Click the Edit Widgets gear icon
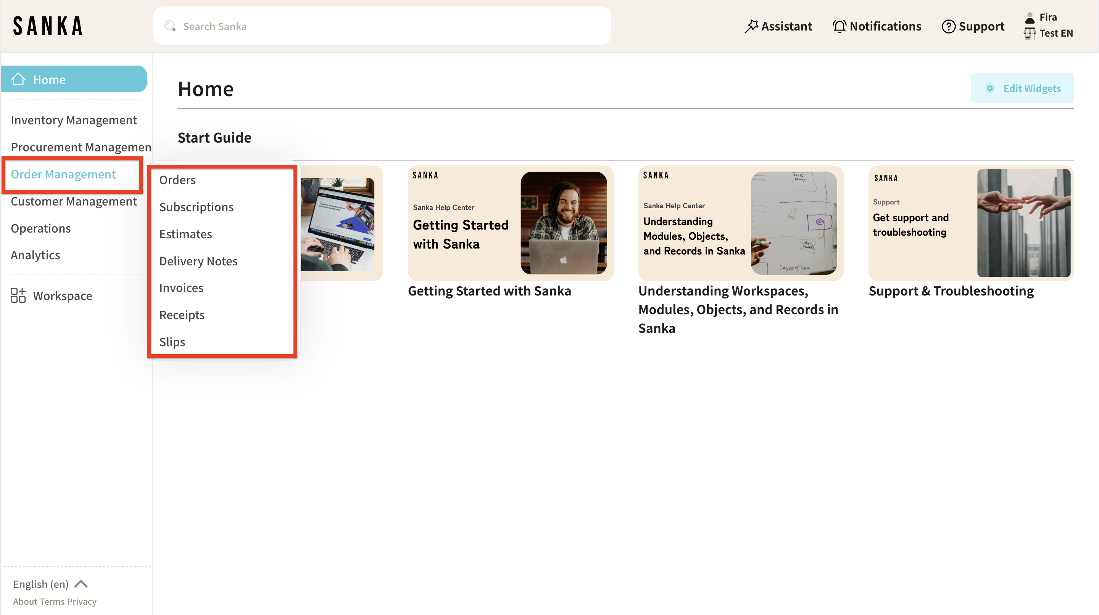Image resolution: width=1099 pixels, height=615 pixels. click(990, 88)
